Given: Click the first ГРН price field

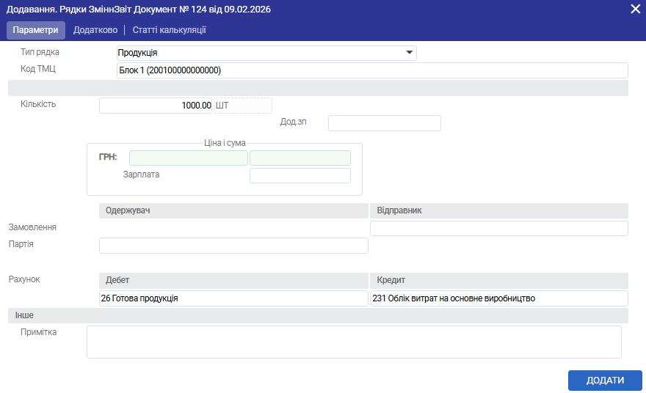Looking at the screenshot, I should tap(188, 158).
